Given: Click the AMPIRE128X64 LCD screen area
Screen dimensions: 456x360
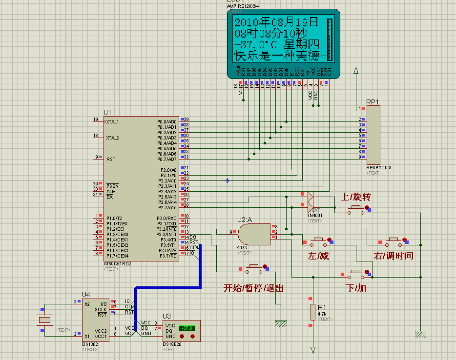Looking at the screenshot, I should tap(284, 39).
